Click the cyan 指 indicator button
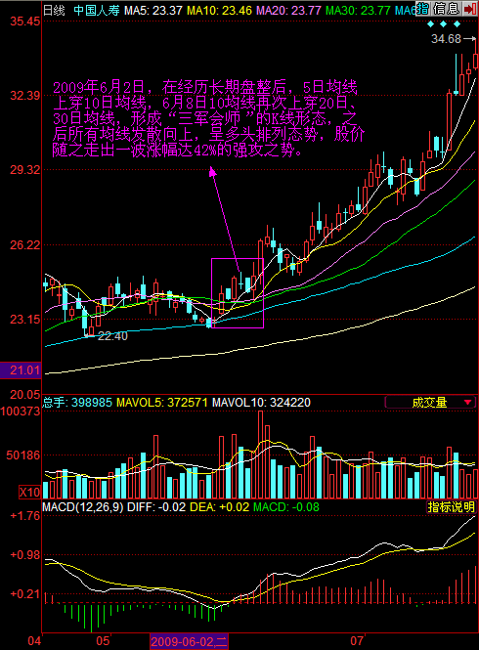Viewport: 479px width, 650px height. click(423, 8)
